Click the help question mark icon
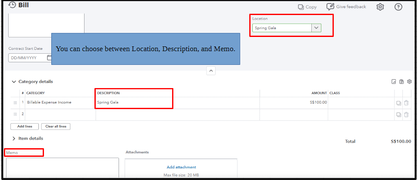Screen dimensions: 417x180 coord(398,7)
